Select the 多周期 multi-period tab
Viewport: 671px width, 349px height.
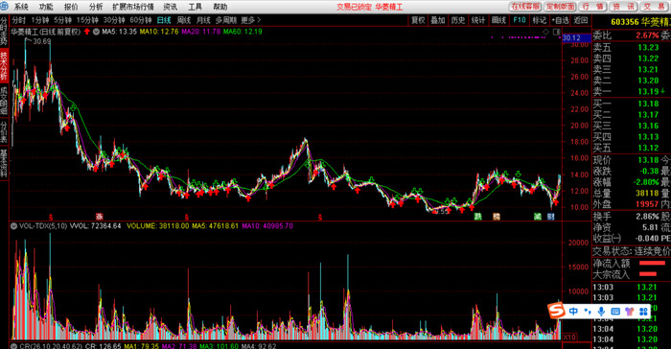click(226, 20)
